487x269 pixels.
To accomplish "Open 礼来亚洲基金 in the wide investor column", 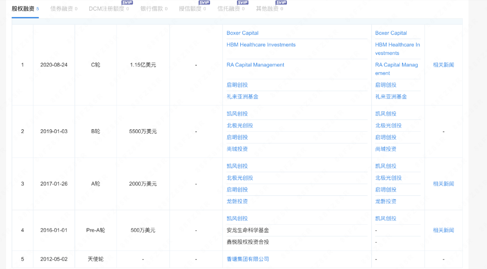I will (242, 97).
